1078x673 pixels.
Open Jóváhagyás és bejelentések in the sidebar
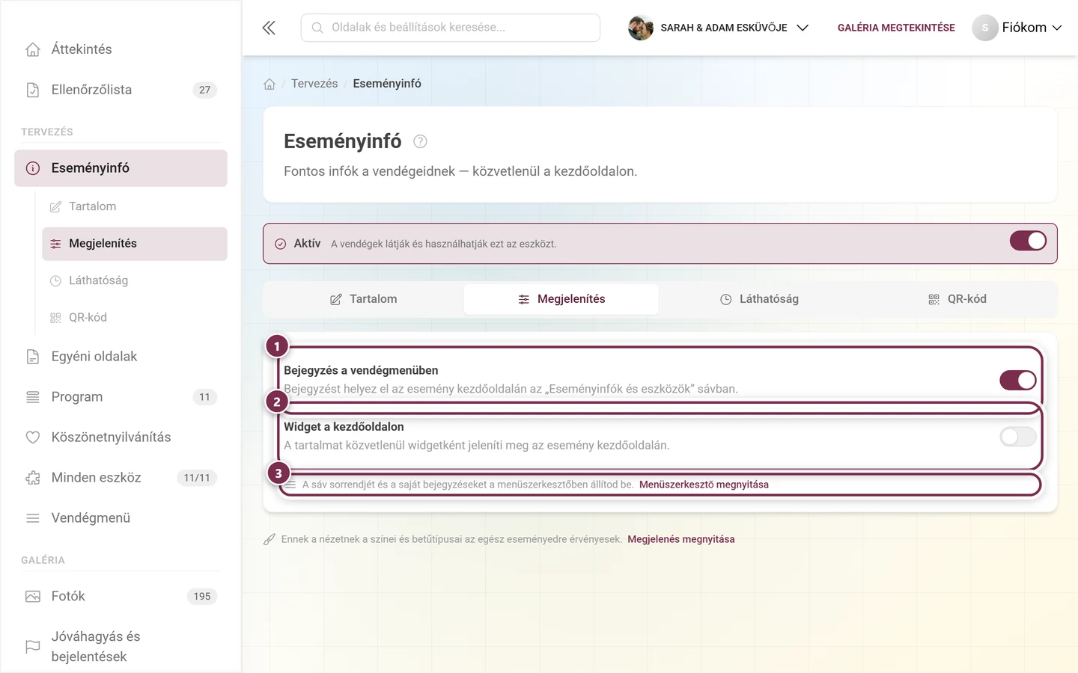121,647
